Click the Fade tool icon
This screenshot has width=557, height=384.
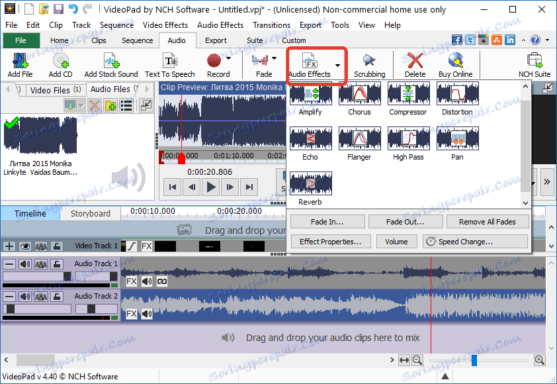click(x=260, y=60)
